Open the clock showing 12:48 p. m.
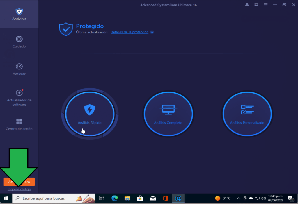 tap(276, 198)
